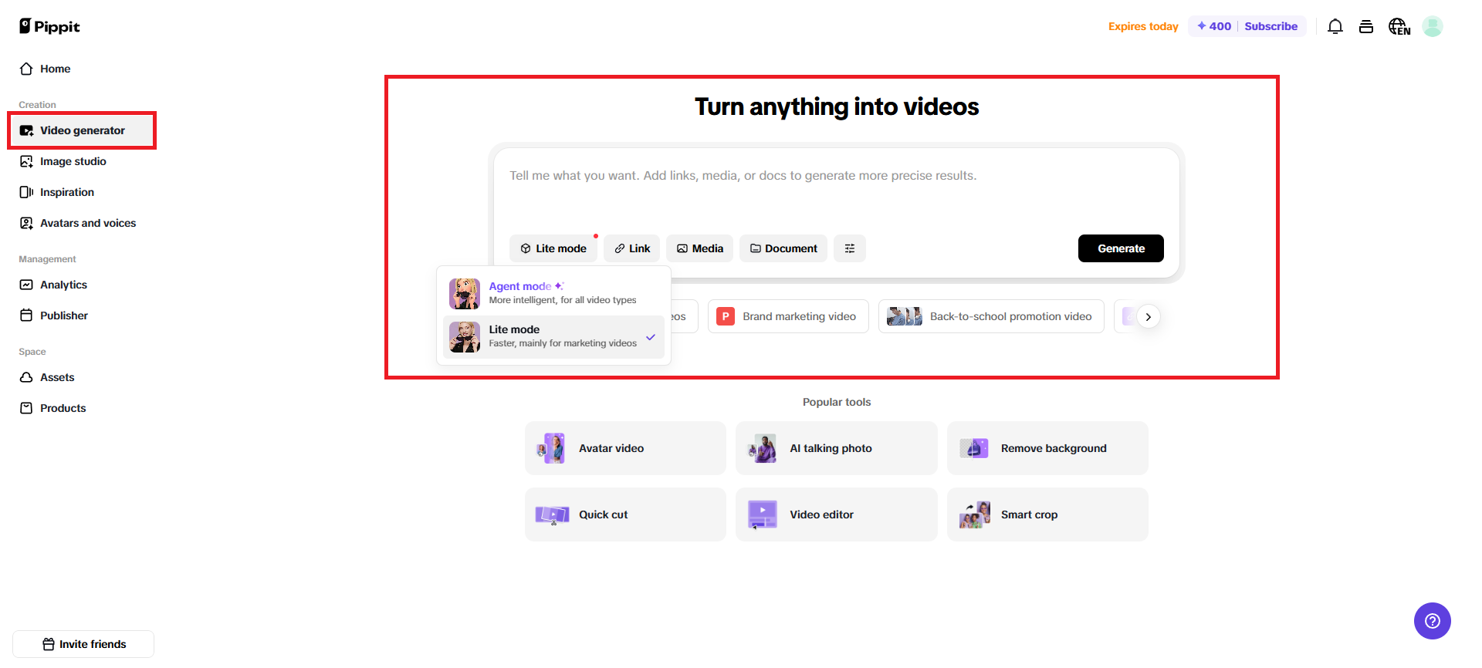Click the Quick cut icon
This screenshot has height=668, width=1482.
tap(552, 514)
